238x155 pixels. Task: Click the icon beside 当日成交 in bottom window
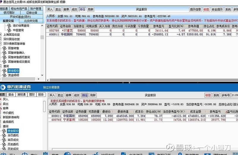pos(4,140)
